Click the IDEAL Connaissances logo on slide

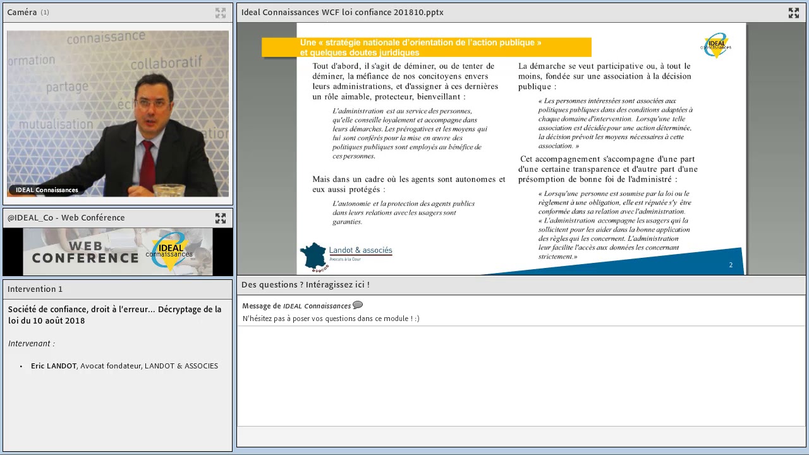tap(716, 45)
